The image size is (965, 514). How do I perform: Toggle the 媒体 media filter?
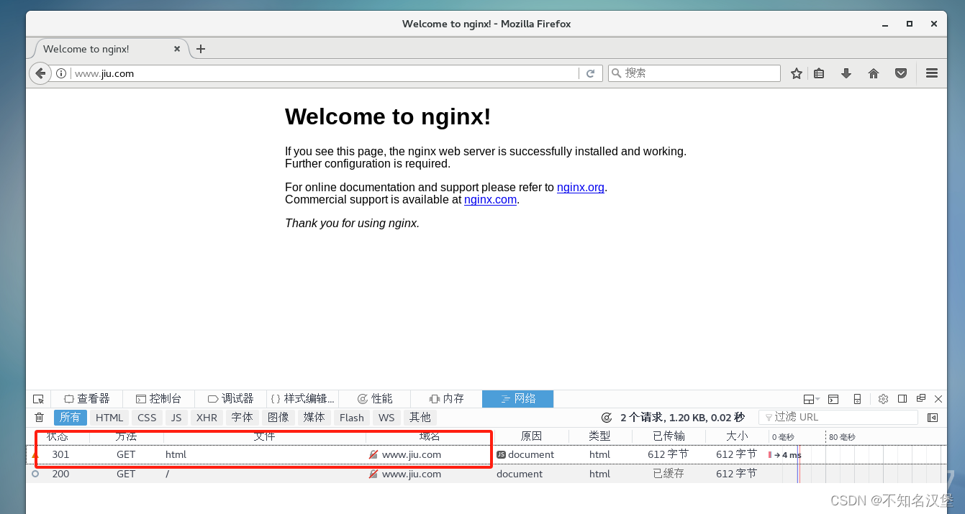(314, 418)
